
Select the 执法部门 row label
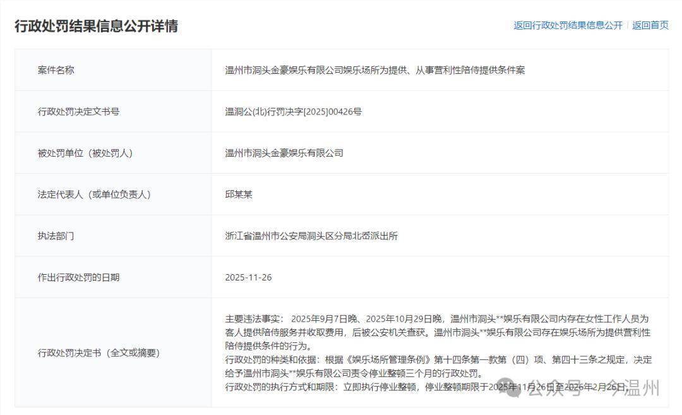(x=56, y=236)
